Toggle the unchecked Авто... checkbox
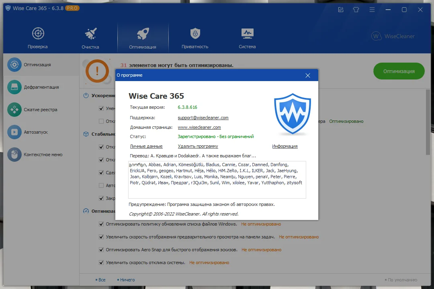434x289 pixels. click(101, 185)
